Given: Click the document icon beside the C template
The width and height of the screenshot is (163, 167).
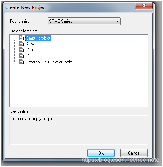Looking at the screenshot, I should 21,56.
